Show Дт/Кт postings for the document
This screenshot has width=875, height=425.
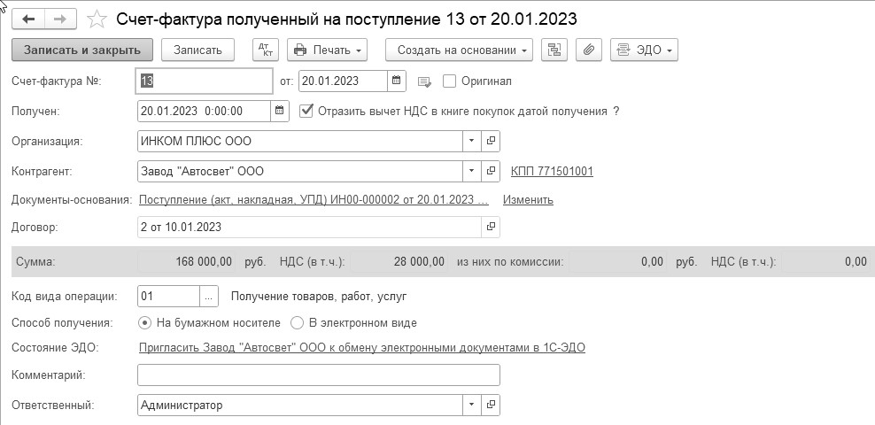tap(266, 50)
